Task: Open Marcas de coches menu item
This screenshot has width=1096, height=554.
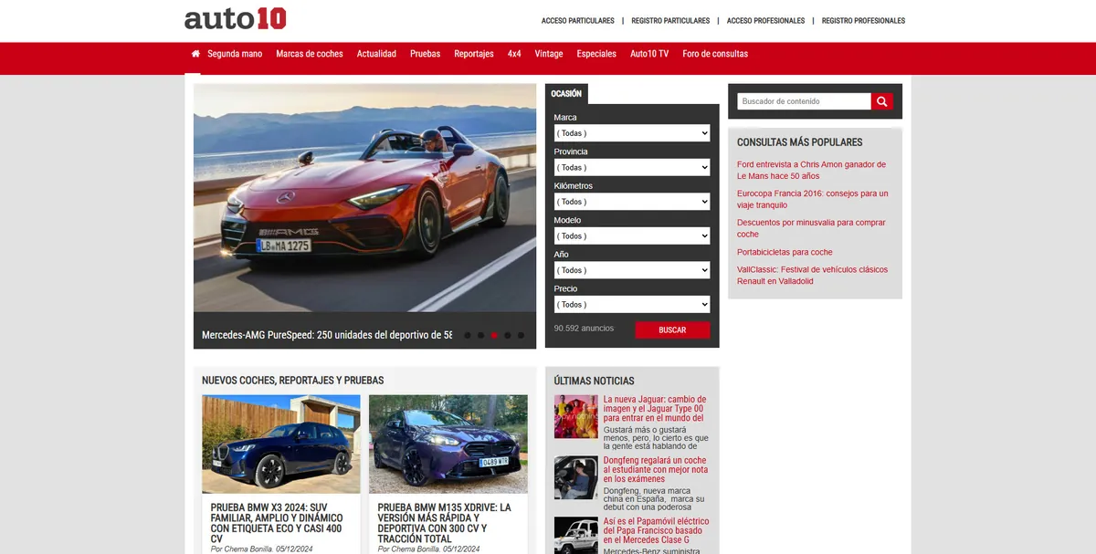Action: (310, 54)
